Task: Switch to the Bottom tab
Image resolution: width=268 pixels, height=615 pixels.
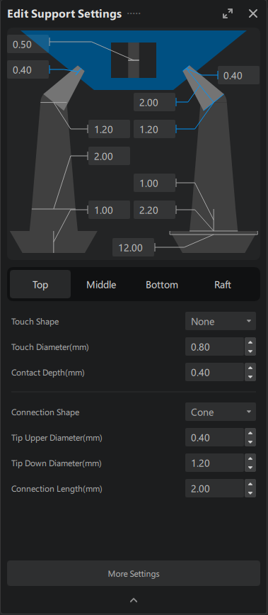Action: point(162,284)
